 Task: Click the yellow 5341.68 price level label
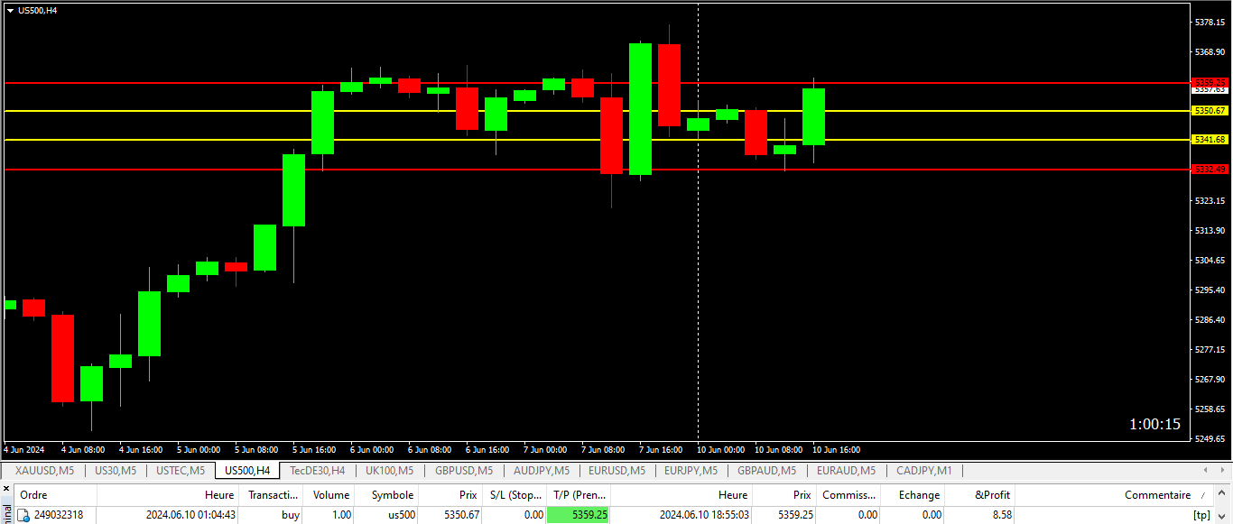1209,140
